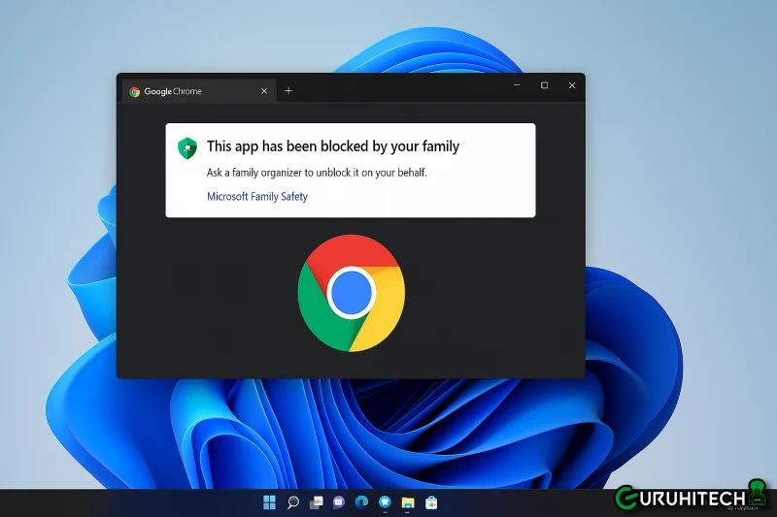Open Microsoft Edge from the taskbar

(x=361, y=502)
